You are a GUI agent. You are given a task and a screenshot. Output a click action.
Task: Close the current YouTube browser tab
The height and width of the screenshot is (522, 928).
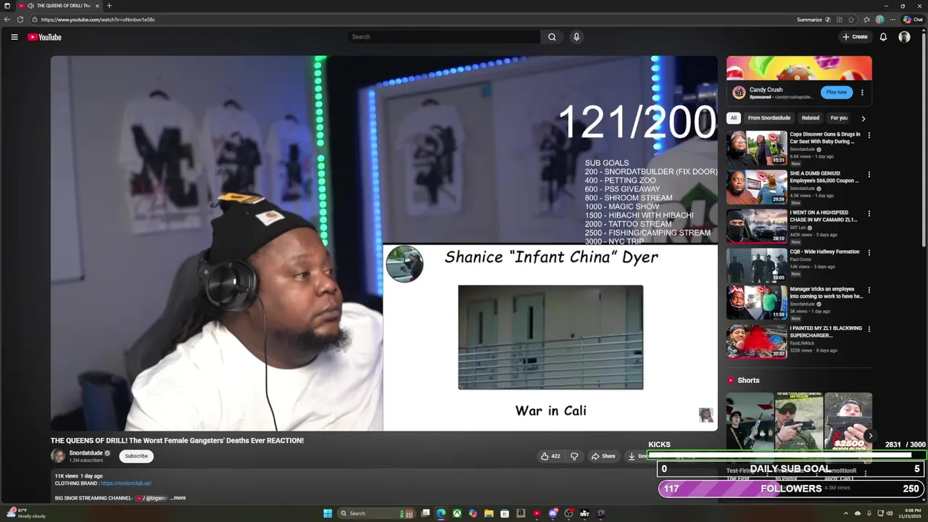coord(97,6)
